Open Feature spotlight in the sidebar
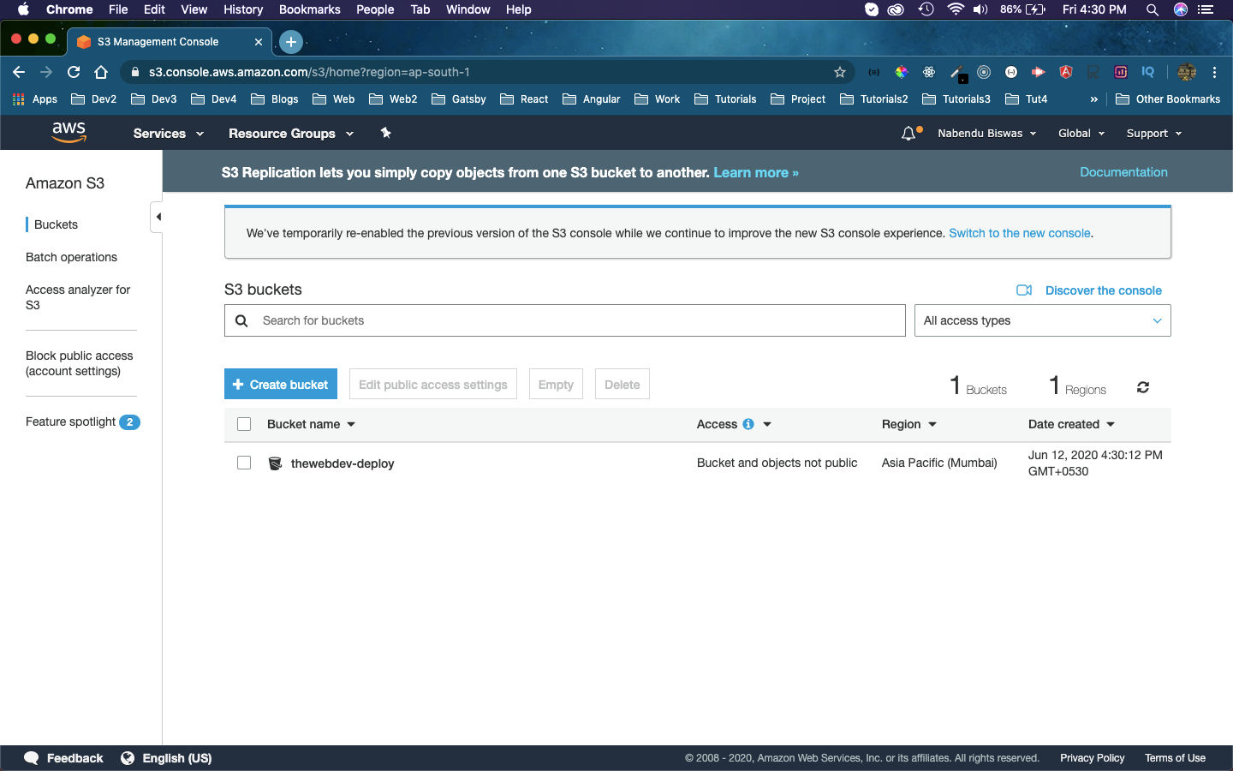The width and height of the screenshot is (1233, 771). (x=82, y=421)
